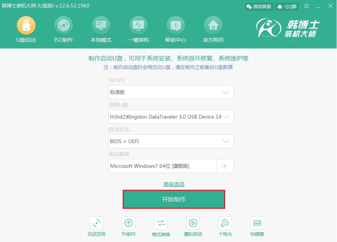Screen dimensions: 337x242
Task: Switch to 本地模式 mode
Action: (x=101, y=30)
